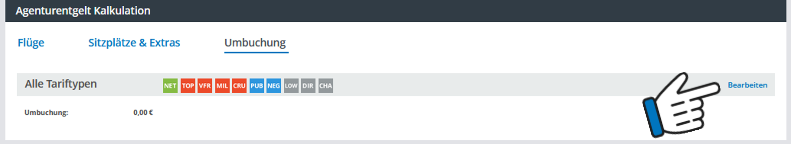The width and height of the screenshot is (791, 144).
Task: Click the Alle Tariftypen row heading
Action: pos(60,84)
